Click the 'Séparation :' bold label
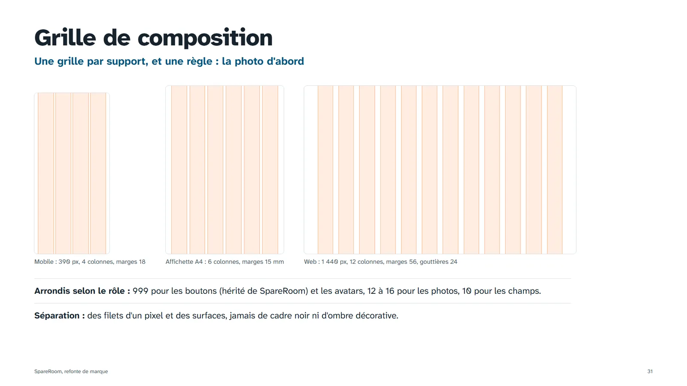The width and height of the screenshot is (687, 386). point(60,316)
